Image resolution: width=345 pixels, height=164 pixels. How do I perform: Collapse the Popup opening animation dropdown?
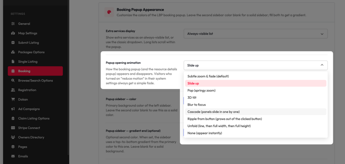256,65
